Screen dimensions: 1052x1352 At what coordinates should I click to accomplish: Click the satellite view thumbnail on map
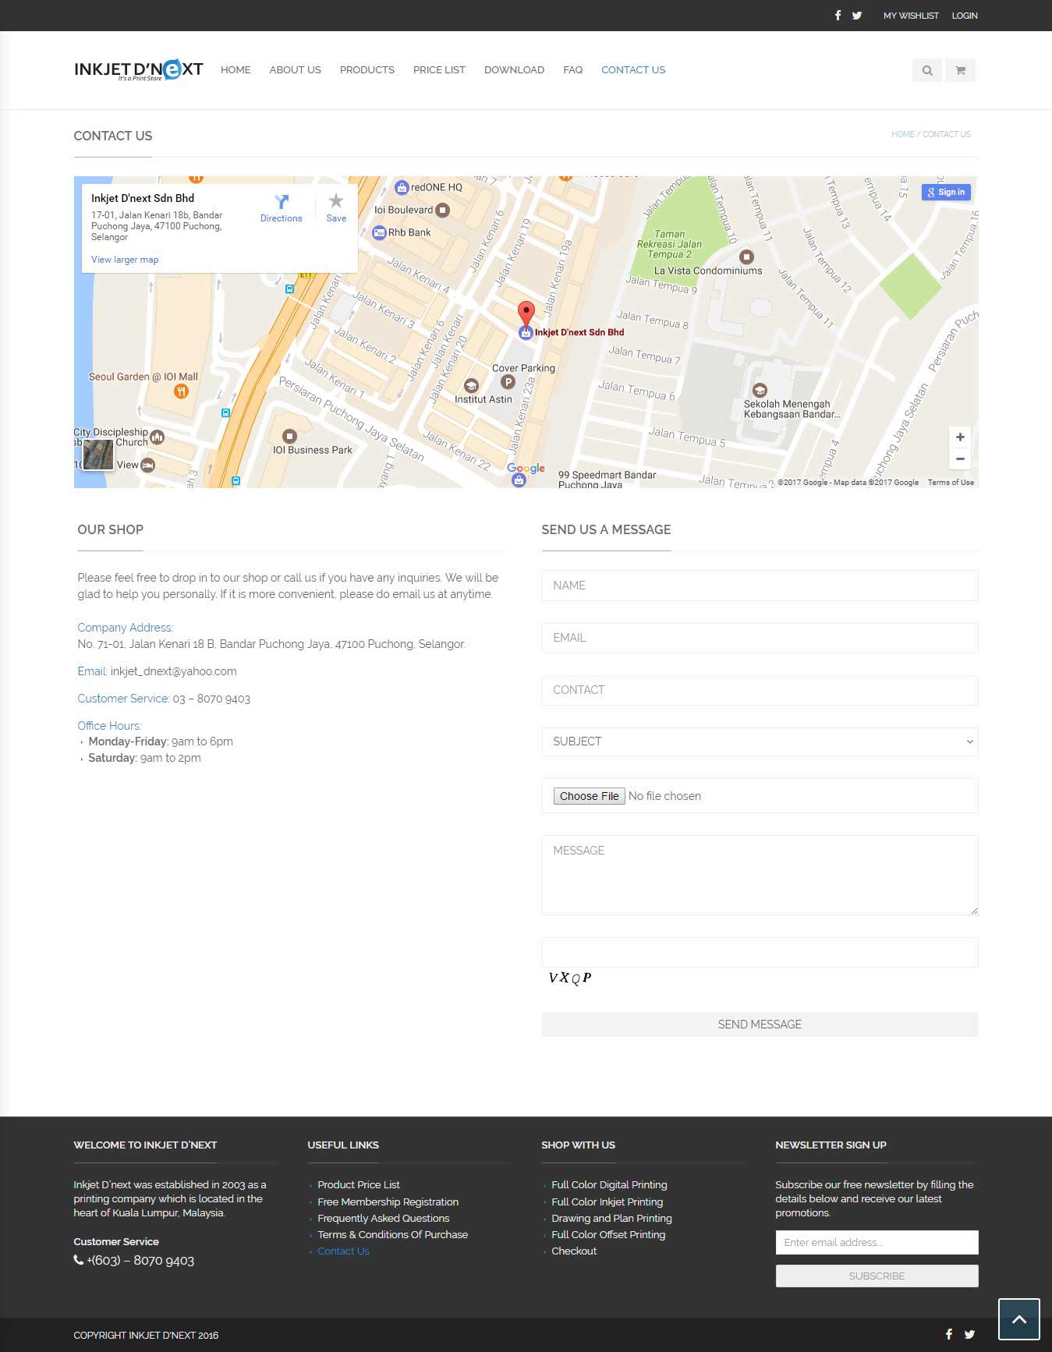[98, 455]
